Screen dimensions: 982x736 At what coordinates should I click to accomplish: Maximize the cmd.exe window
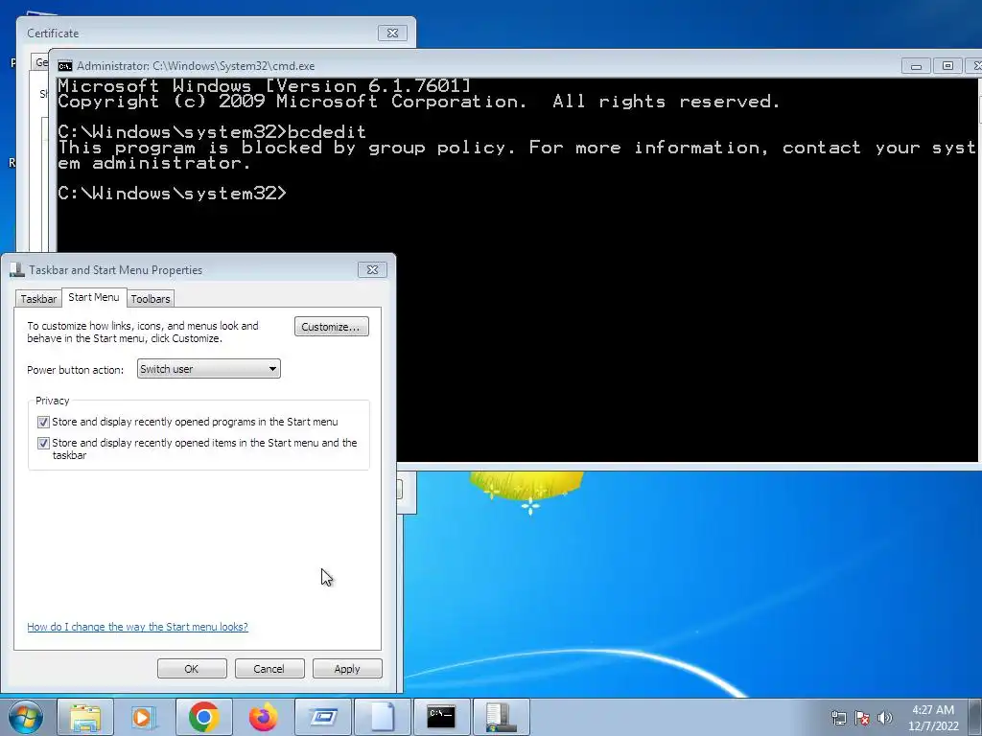pos(947,66)
